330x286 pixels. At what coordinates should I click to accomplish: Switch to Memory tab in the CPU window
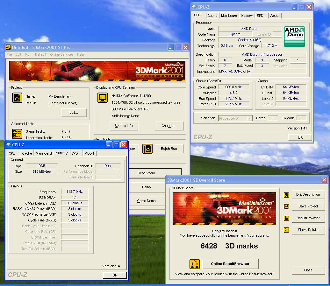tap(247, 16)
